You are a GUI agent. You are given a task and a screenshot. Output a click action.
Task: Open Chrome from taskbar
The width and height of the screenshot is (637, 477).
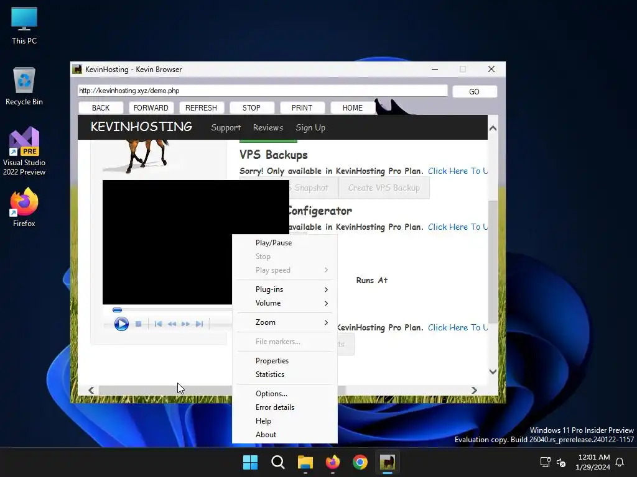point(360,462)
